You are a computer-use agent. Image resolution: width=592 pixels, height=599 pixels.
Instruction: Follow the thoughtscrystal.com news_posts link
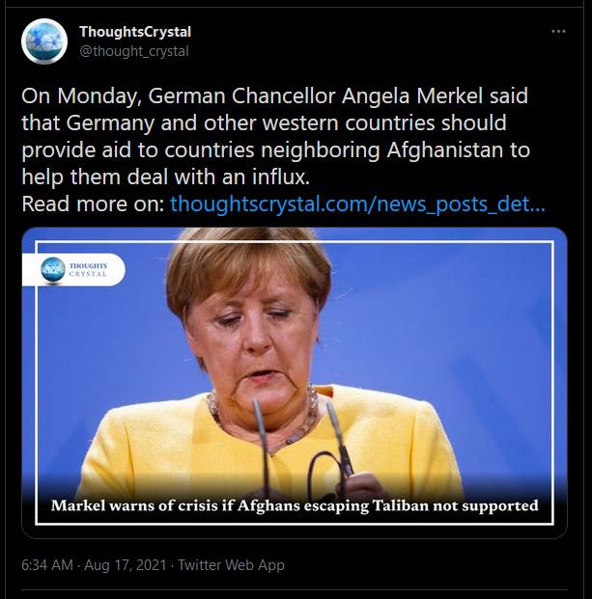pos(357,204)
